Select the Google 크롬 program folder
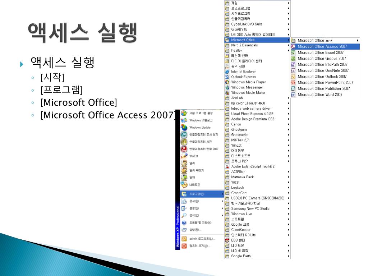Viewport: 368px width, 276px height. [257, 224]
